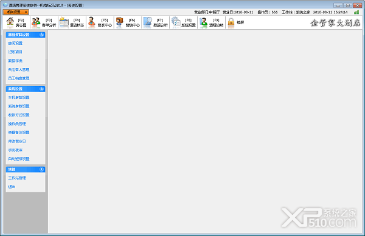
Task: Open the F5 管家中心 toolbar item
Action: [x=100, y=22]
